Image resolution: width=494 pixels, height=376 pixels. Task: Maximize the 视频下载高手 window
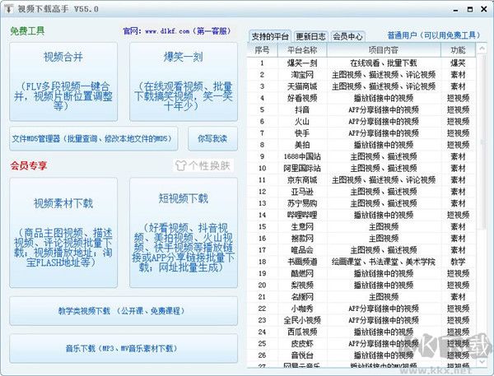click(470, 9)
